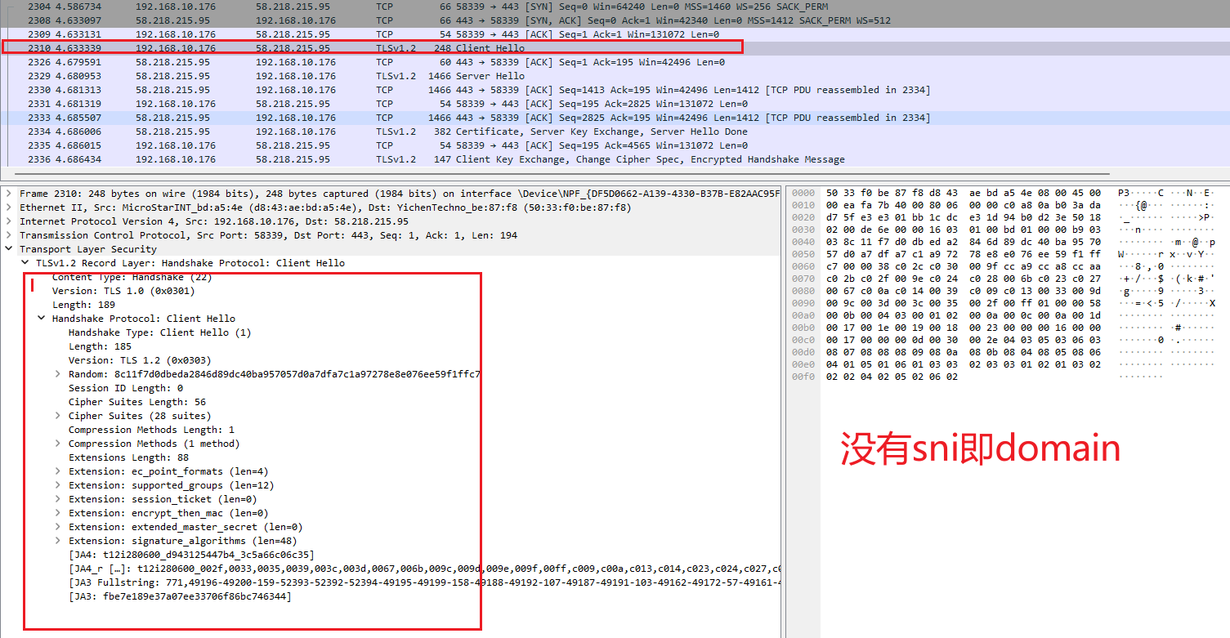Expand Extension: signature_algorithms entry
The width and height of the screenshot is (1230, 638).
57,541
